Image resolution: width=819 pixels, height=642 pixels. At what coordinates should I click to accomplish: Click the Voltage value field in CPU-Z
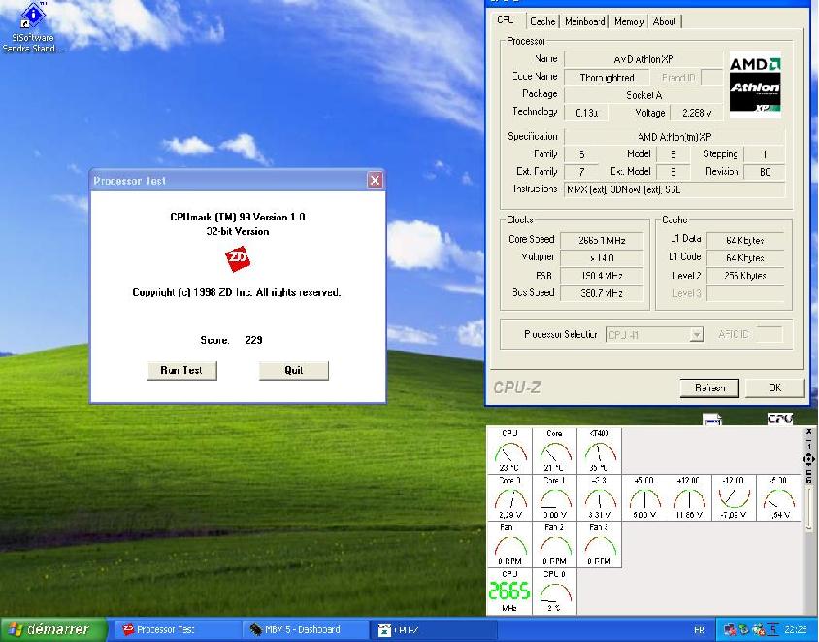[697, 113]
